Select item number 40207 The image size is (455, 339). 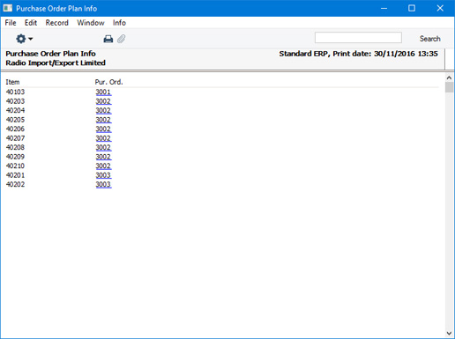click(x=15, y=138)
